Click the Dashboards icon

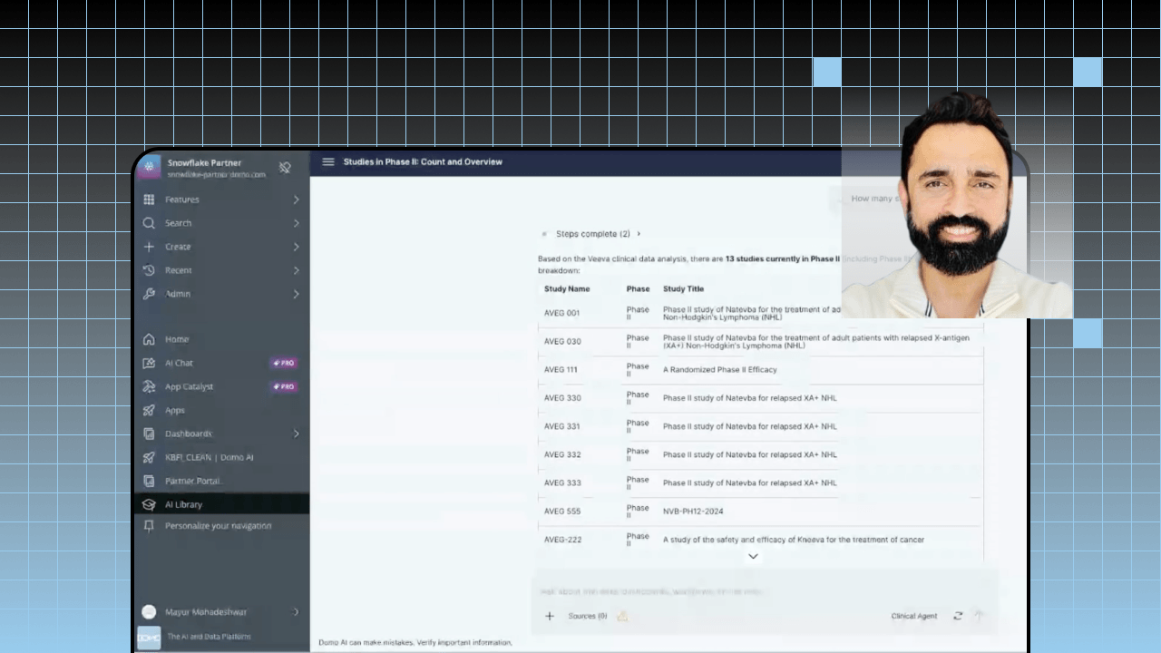149,434
